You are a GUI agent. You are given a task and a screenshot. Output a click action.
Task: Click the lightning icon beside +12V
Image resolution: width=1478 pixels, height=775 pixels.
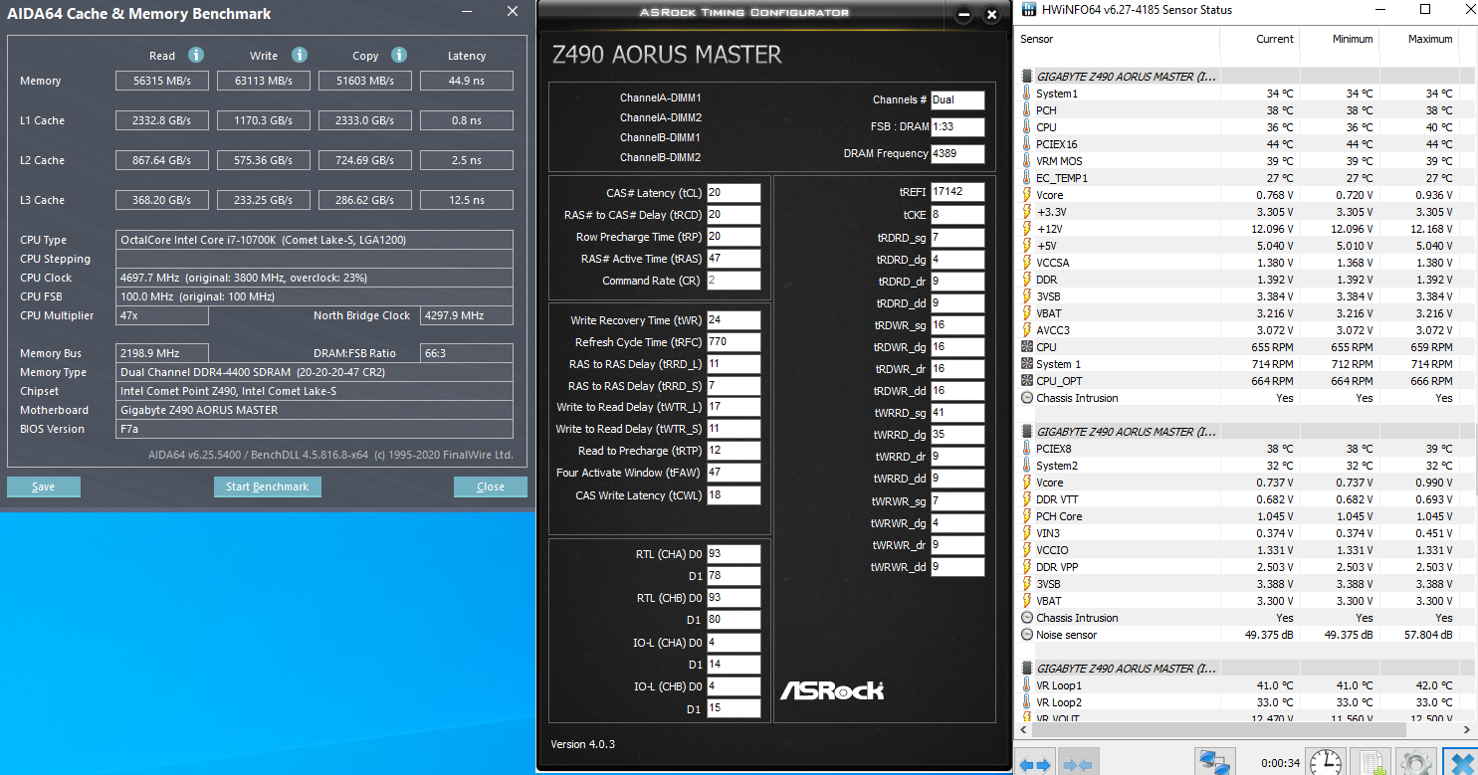pyautogui.click(x=1027, y=229)
